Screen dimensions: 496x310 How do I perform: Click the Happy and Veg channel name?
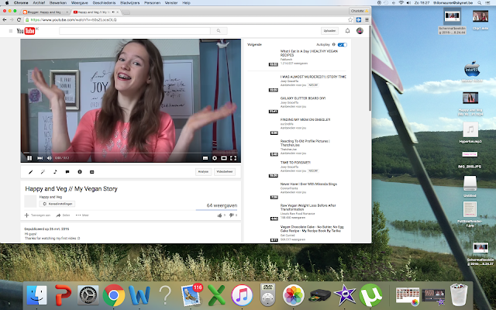50,197
